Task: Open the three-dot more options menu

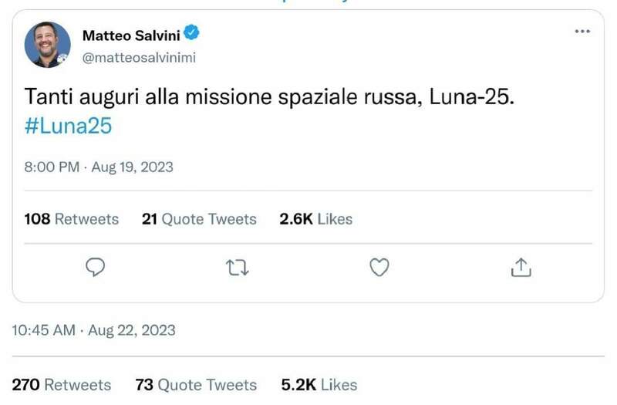Action: point(582,32)
